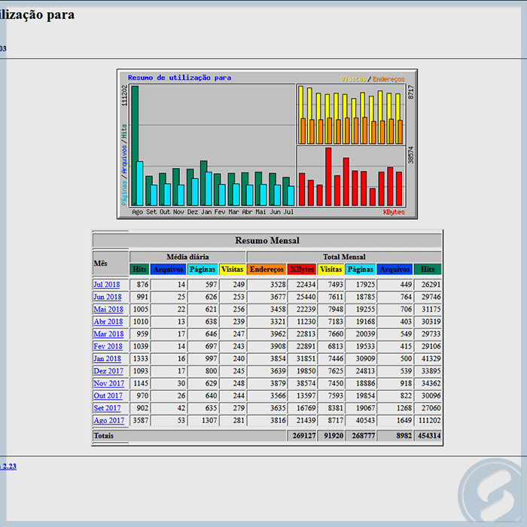Open the Jun 2018 monthly report link
Viewport: 527px width, 527px height.
point(108,297)
